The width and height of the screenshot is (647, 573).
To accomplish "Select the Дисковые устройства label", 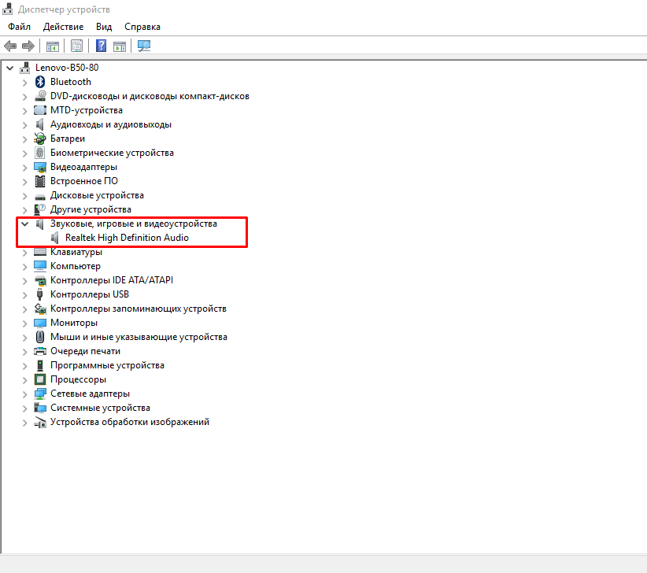I will [x=97, y=195].
